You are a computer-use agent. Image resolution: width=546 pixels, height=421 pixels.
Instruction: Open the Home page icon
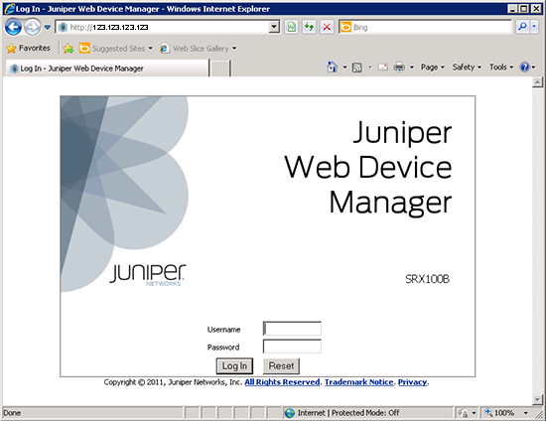[x=333, y=67]
